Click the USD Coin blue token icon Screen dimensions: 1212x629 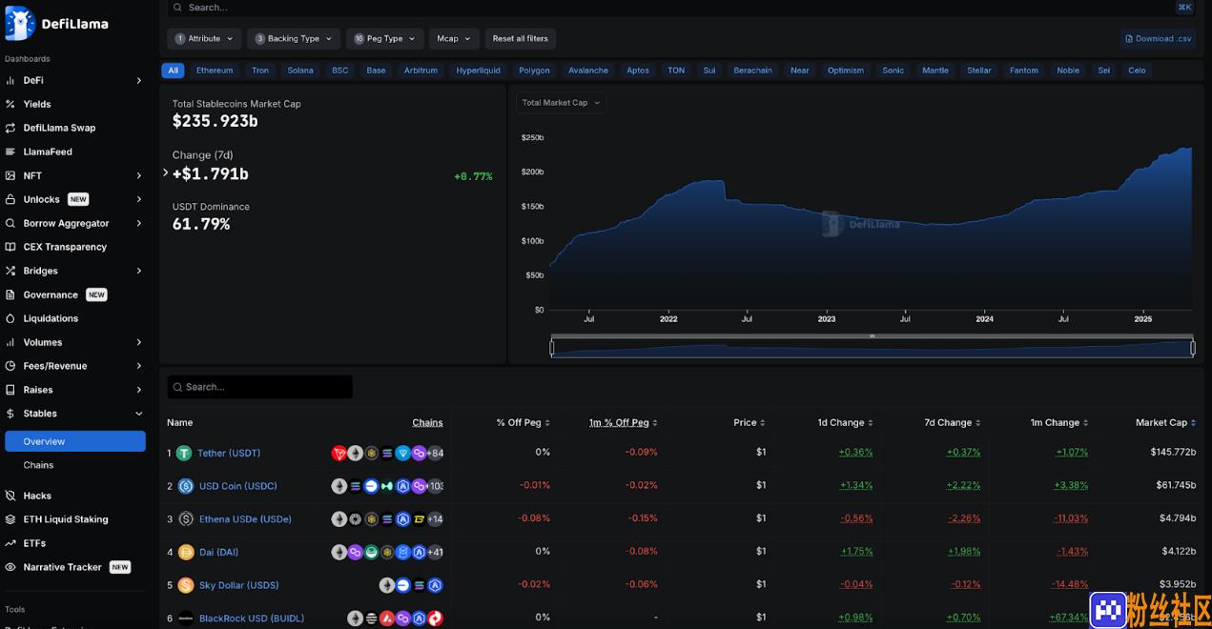coord(185,486)
